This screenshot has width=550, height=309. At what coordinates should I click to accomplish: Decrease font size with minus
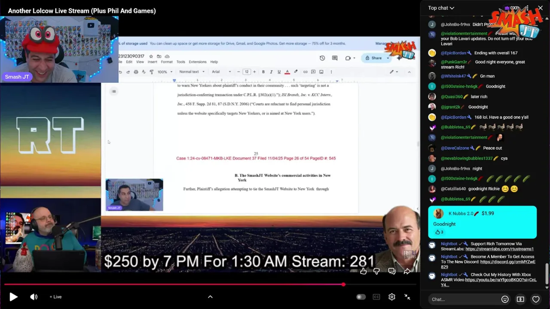pos(238,72)
